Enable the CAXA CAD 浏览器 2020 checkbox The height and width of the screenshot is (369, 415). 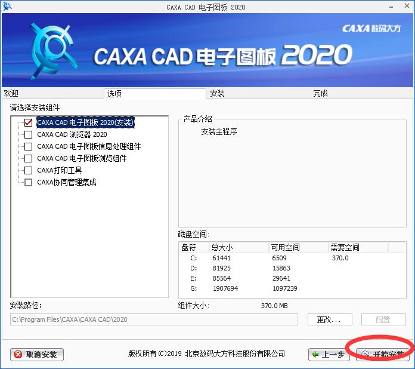(x=28, y=134)
